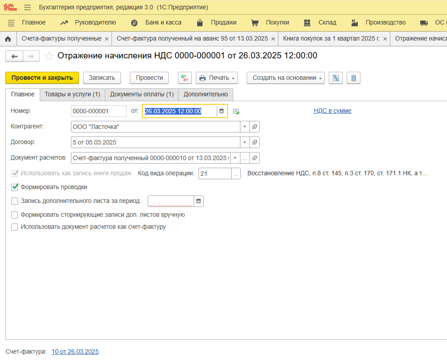The width and height of the screenshot is (447, 360).
Task: Uncheck Формировать проводки checkbox
Action: (x=15, y=187)
